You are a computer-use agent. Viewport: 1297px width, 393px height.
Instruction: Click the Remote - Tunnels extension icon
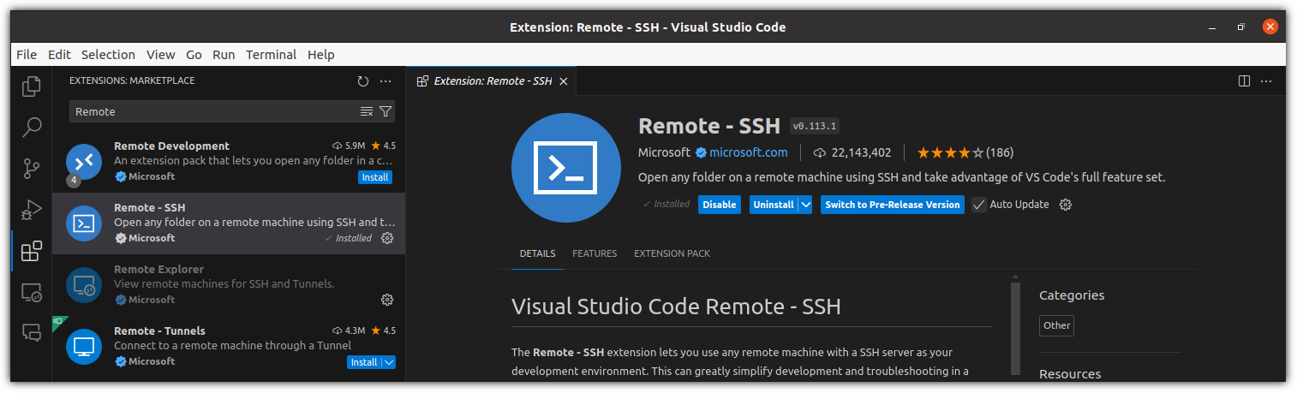point(84,347)
